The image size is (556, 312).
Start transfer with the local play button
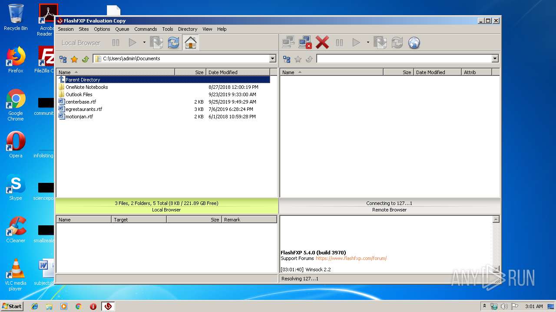[x=132, y=42]
